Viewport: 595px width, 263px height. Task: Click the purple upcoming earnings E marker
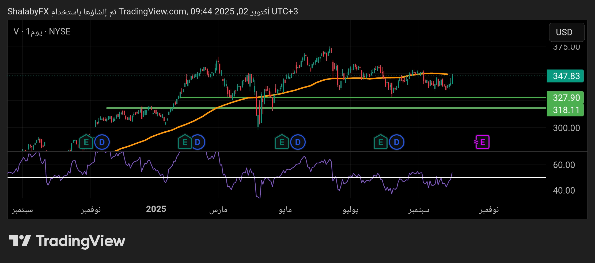(x=482, y=142)
